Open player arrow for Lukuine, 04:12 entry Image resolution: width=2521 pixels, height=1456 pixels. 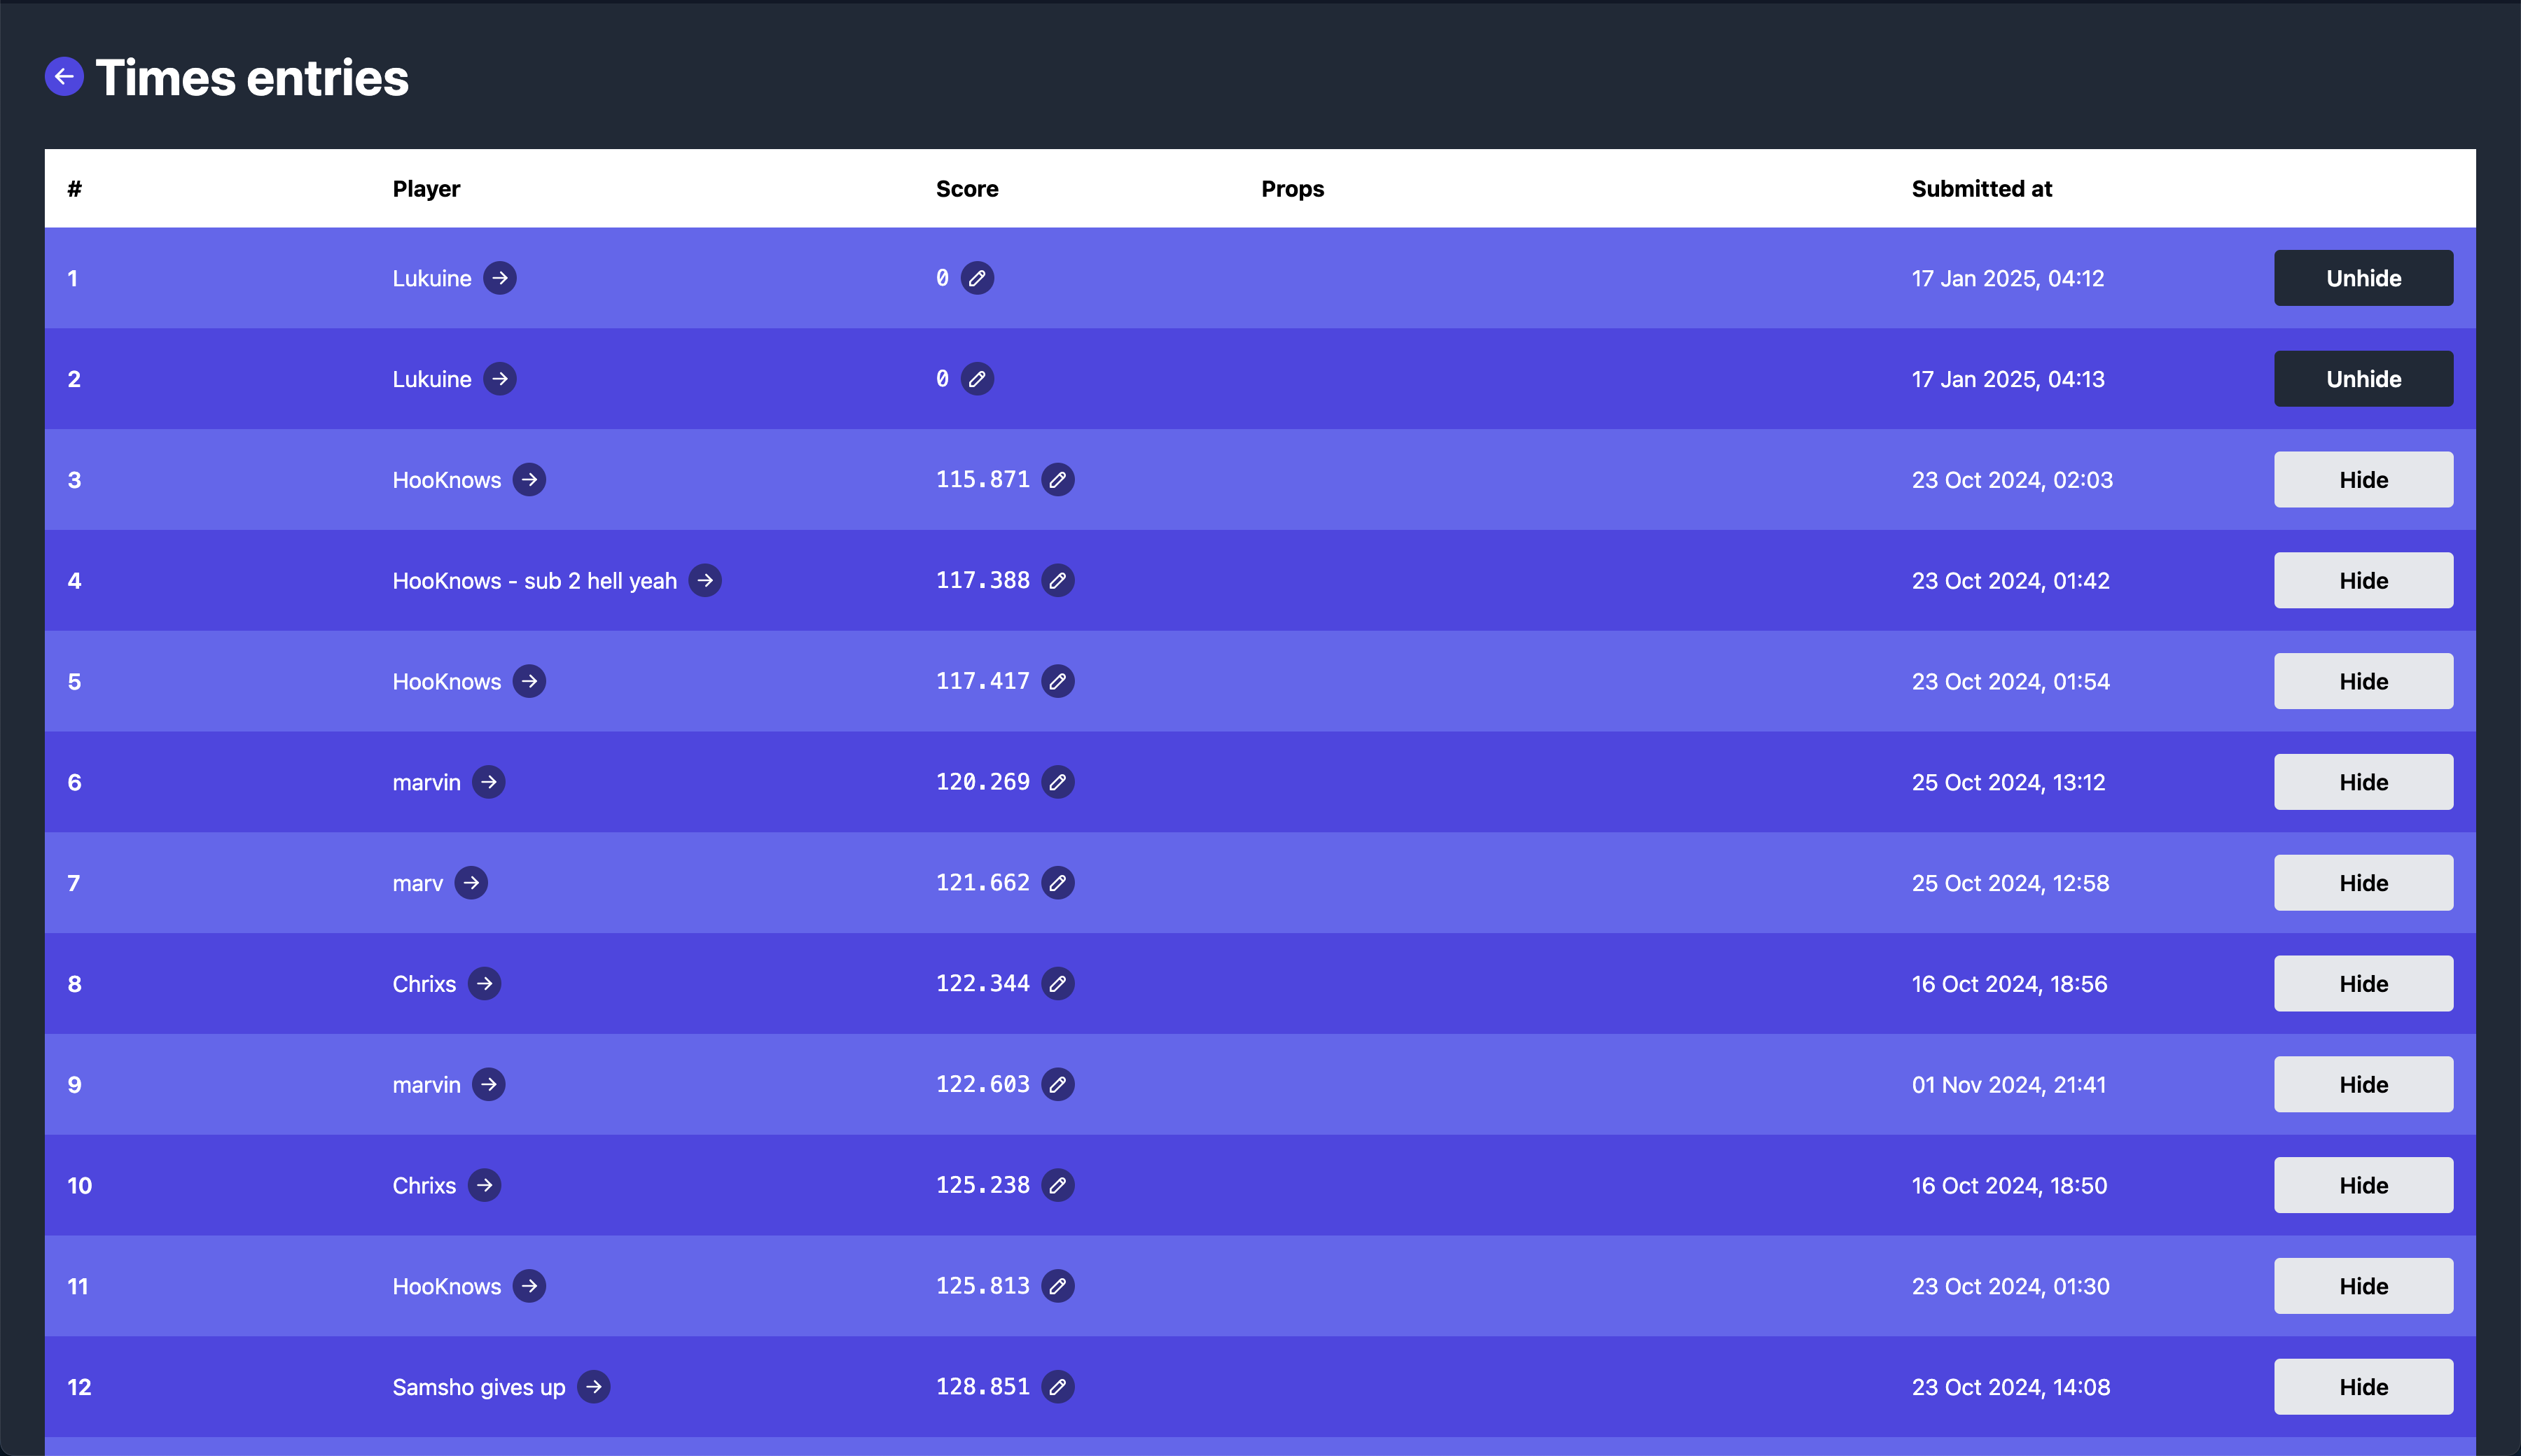tap(500, 278)
